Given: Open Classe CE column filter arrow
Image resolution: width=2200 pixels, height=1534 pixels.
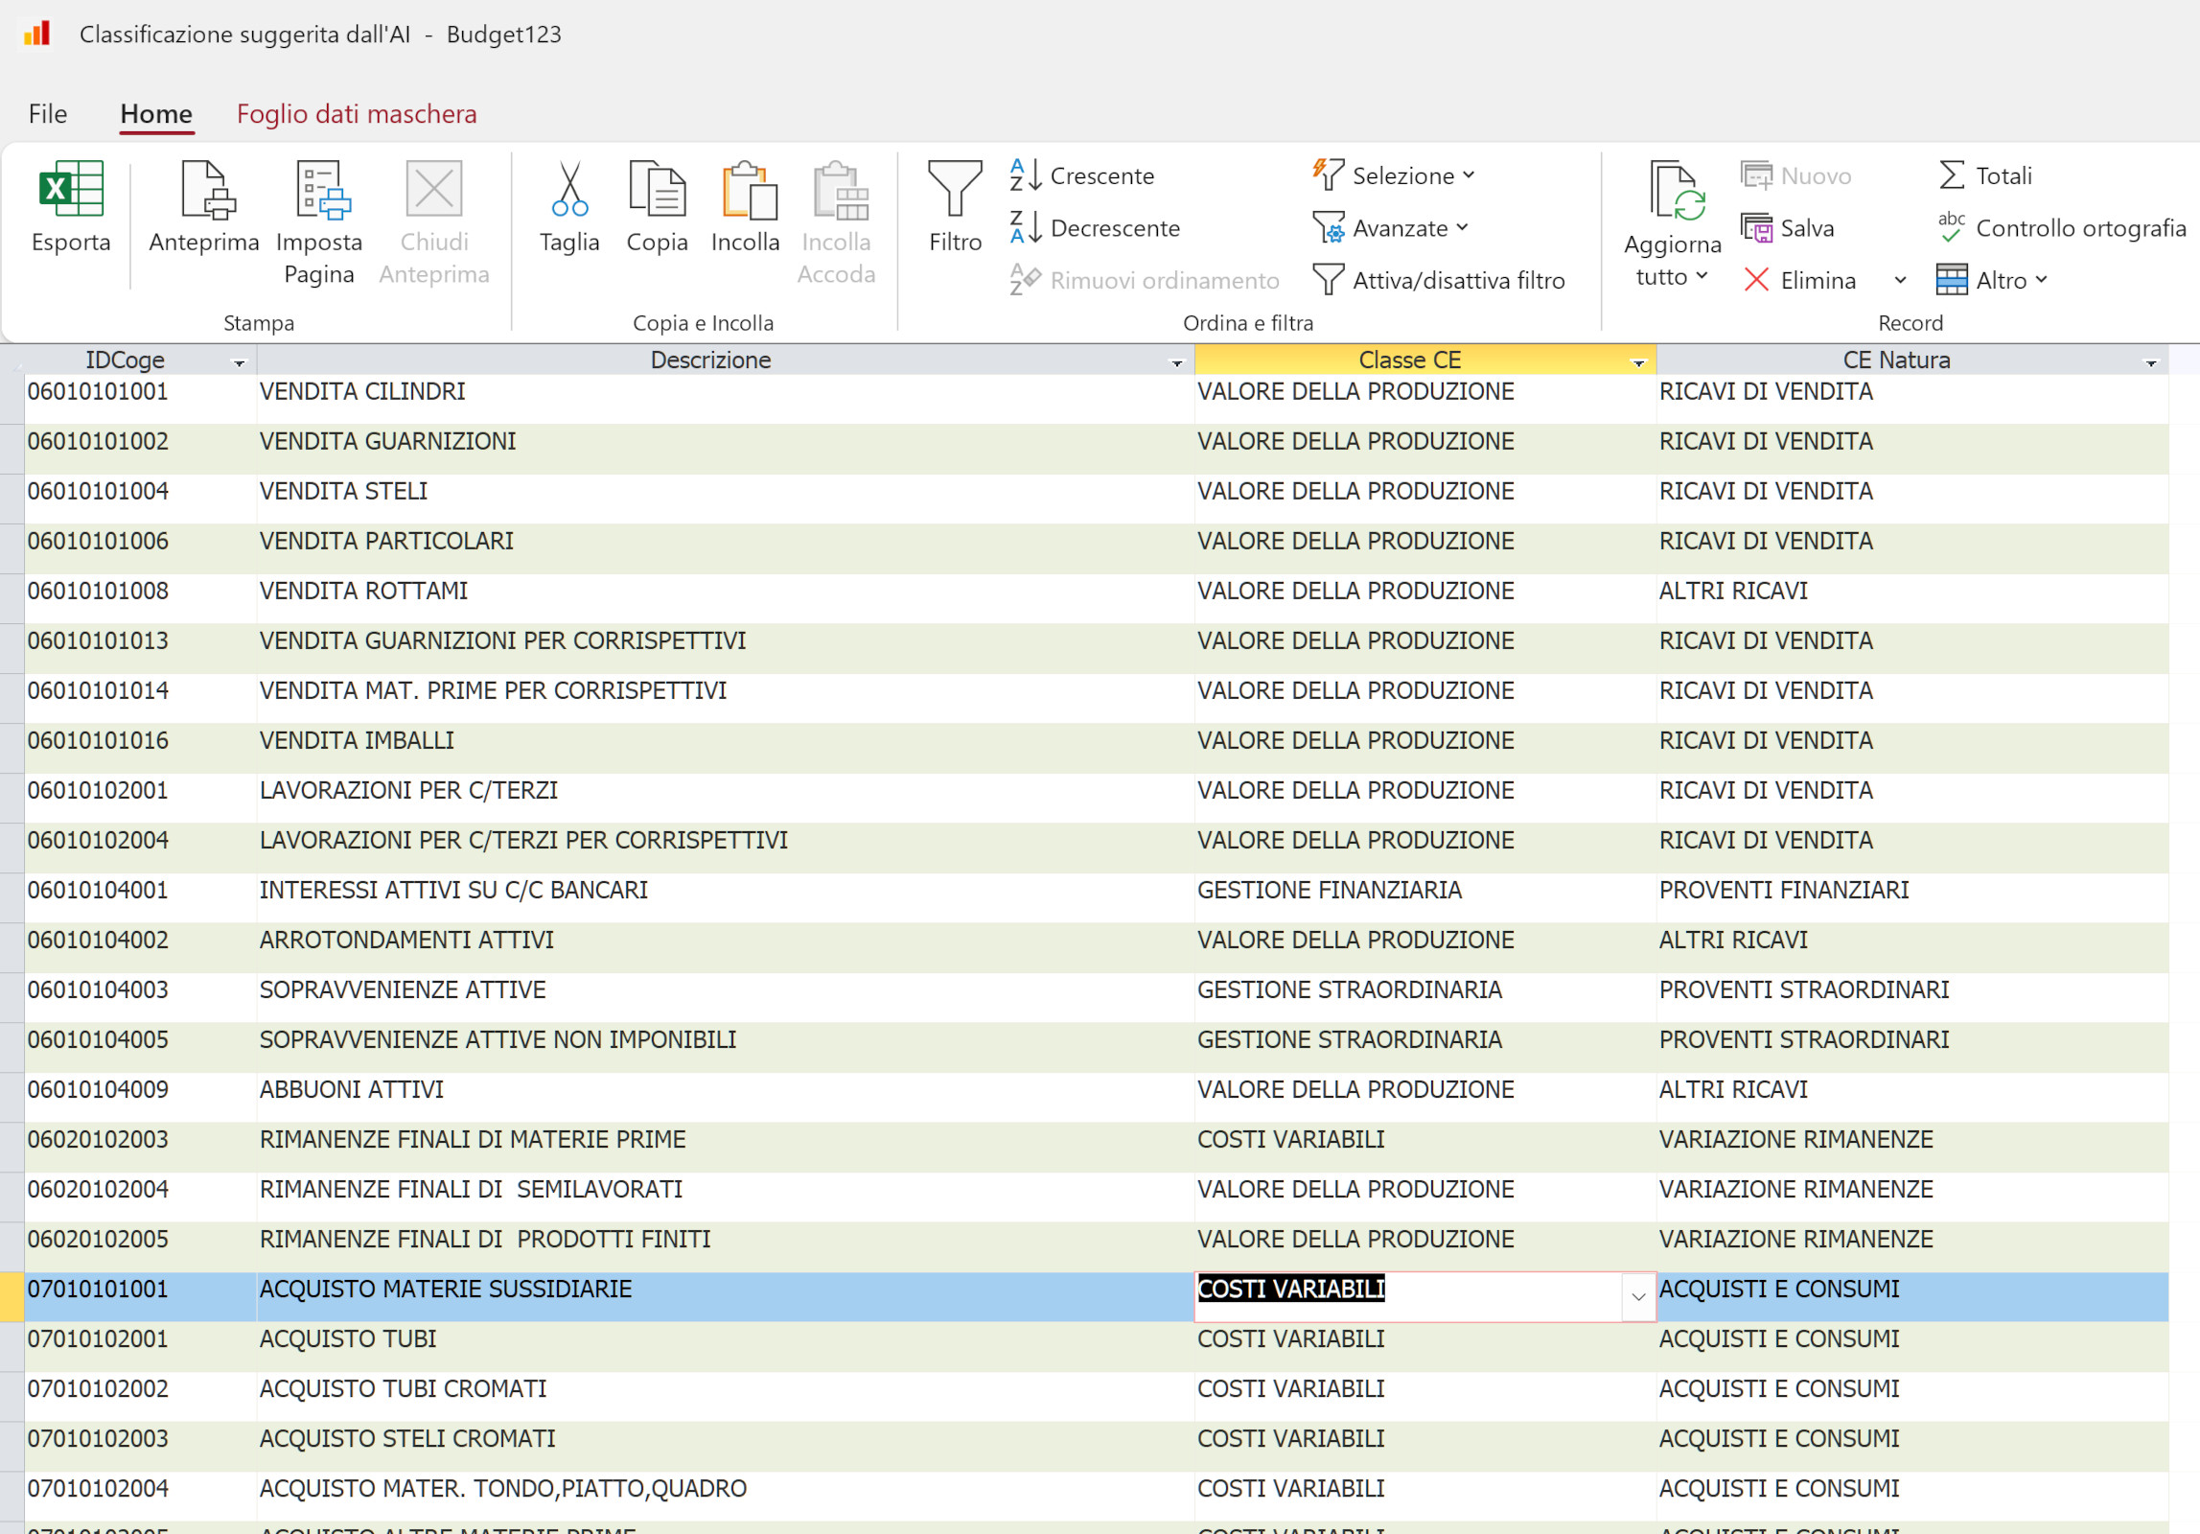Looking at the screenshot, I should click(1638, 362).
